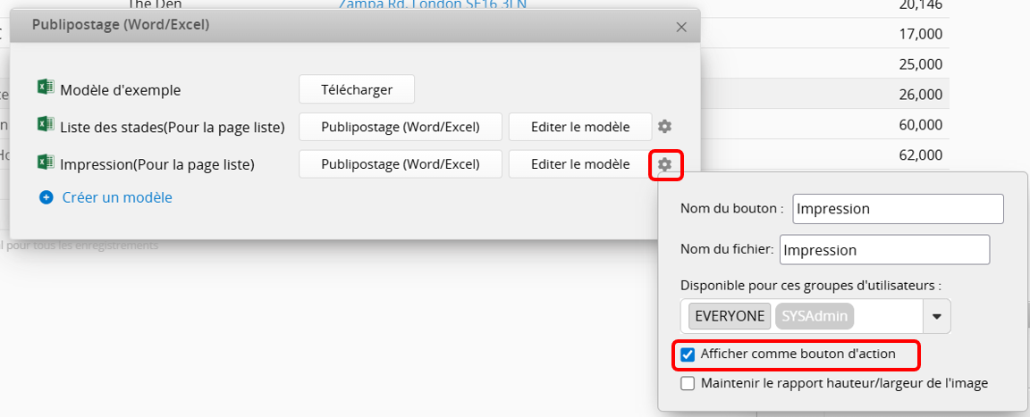The height and width of the screenshot is (417, 1030).
Task: Click the Excel icon beside Impression template
Action: [x=46, y=163]
